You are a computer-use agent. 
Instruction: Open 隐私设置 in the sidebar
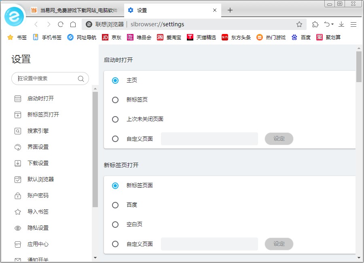click(x=38, y=228)
